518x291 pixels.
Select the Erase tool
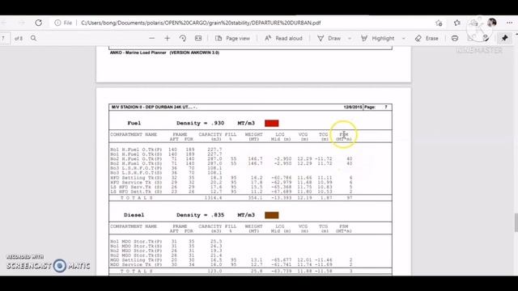[x=427, y=38]
